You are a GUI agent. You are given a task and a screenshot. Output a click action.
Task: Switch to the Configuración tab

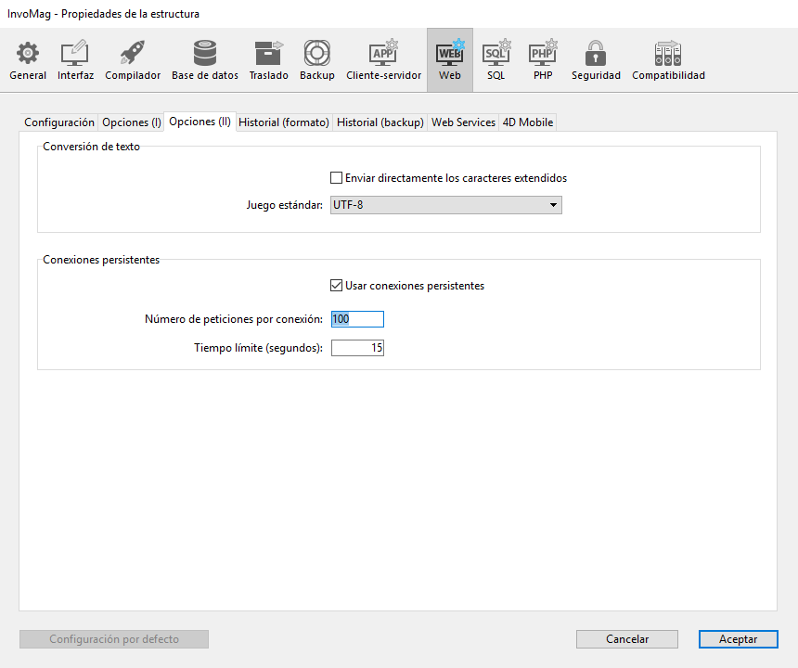59,122
